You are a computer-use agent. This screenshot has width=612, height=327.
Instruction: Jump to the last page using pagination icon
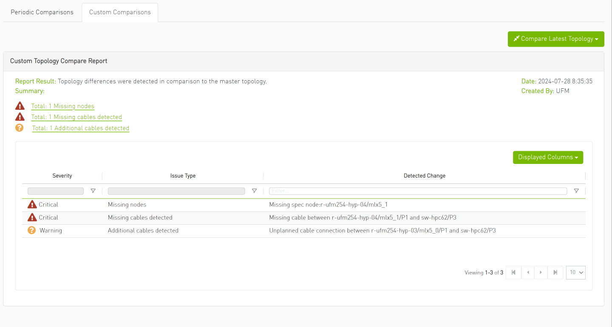555,272
